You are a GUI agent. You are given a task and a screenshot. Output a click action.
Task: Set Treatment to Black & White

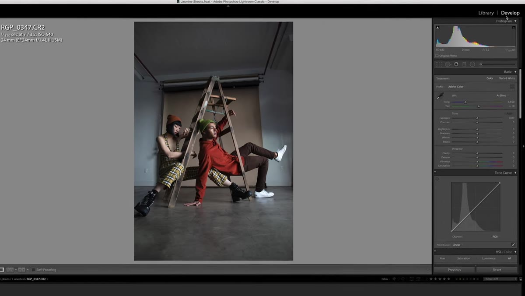coord(507,78)
